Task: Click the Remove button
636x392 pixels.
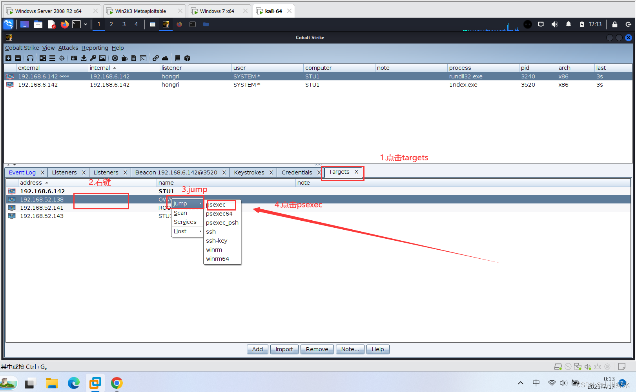Action: tap(317, 349)
